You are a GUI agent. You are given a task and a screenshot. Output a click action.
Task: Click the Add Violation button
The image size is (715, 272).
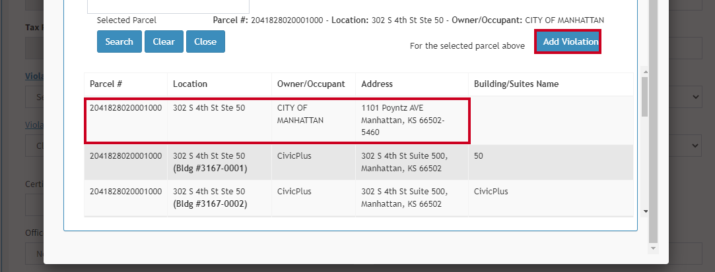(x=568, y=41)
